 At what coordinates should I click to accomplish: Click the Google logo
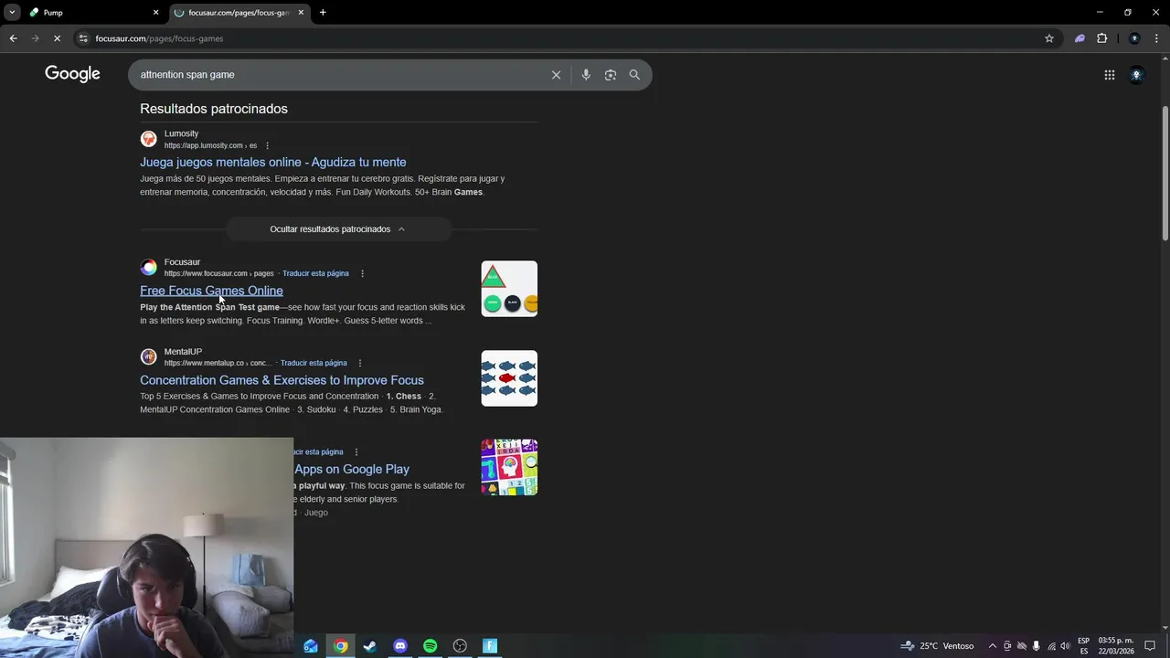72,74
